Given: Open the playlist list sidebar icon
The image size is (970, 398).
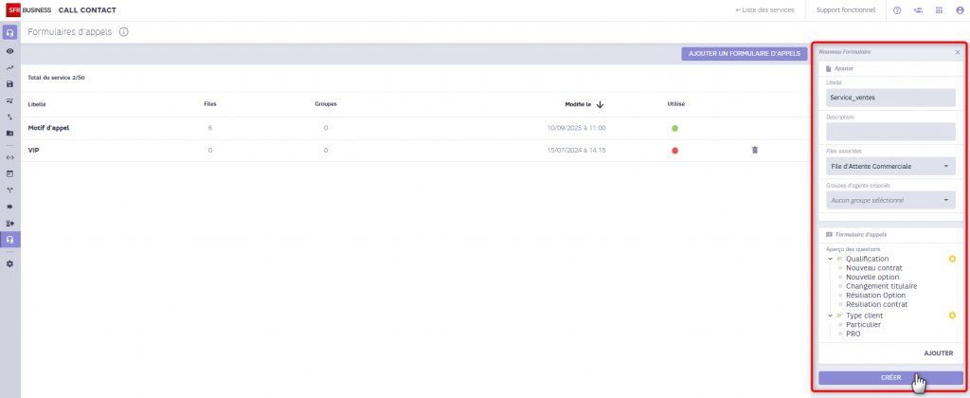Looking at the screenshot, I should point(9,100).
